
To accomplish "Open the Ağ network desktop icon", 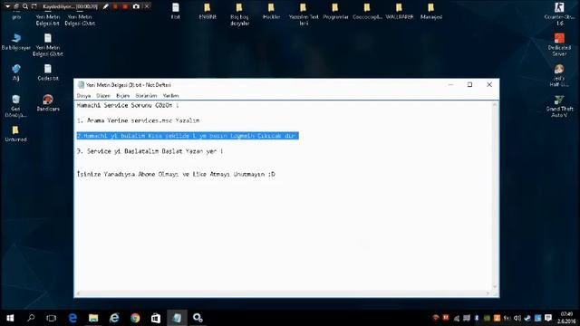I will click(16, 72).
